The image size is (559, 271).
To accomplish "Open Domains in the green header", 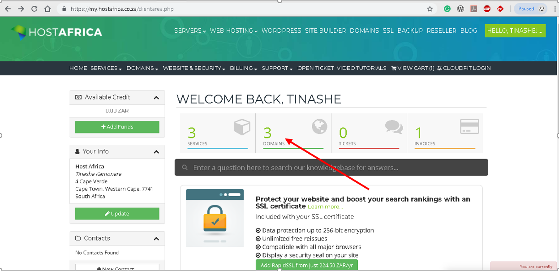I will [x=364, y=30].
